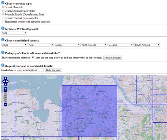Screen dimensions: 167x140
Task: Pan the map left with the arrow
Action: (x=4, y=81)
